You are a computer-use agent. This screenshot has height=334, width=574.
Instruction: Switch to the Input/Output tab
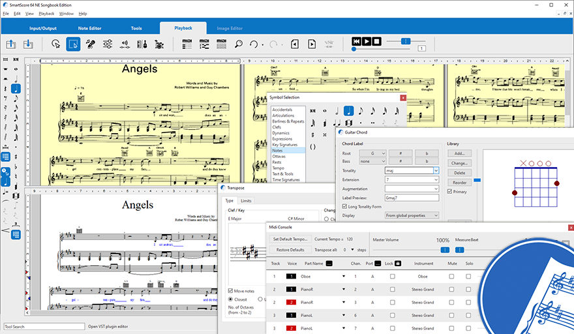43,28
